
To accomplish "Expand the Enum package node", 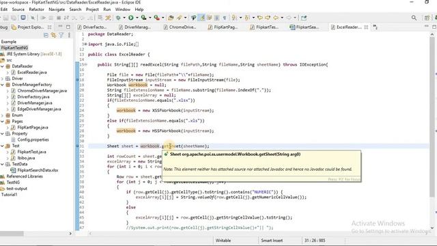I will [x=2, y=115].
